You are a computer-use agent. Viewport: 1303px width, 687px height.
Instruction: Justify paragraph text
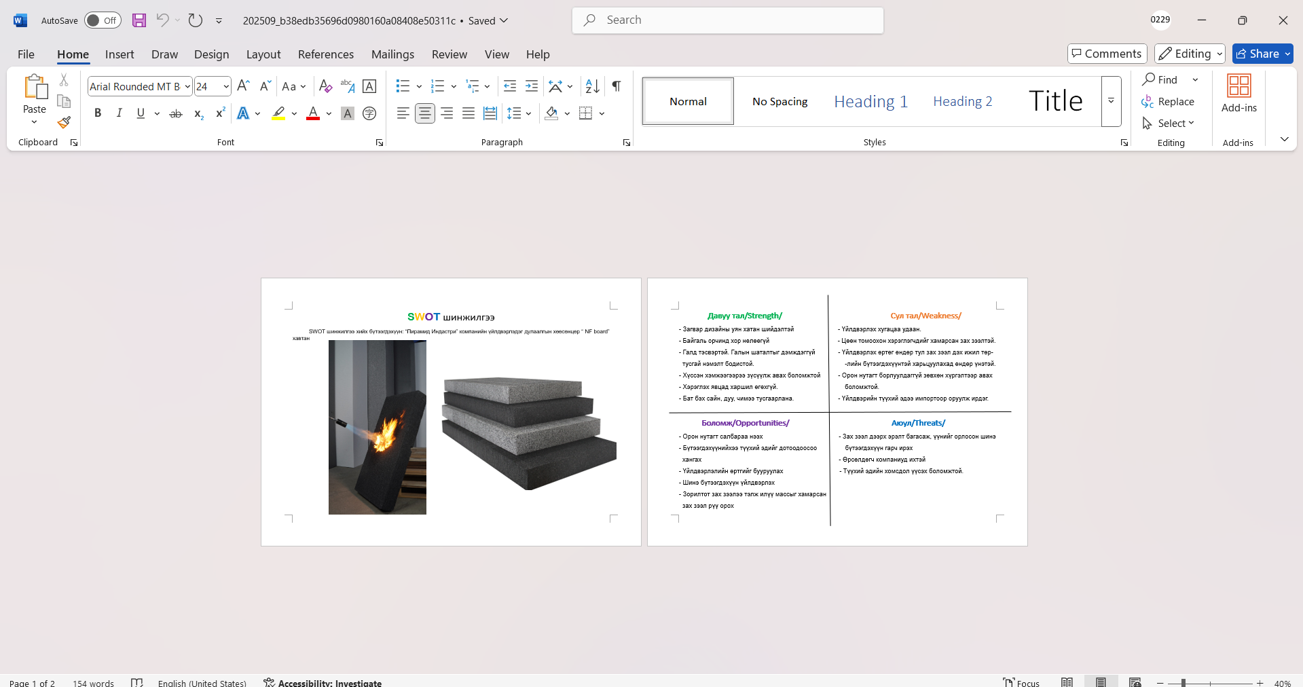pos(469,113)
